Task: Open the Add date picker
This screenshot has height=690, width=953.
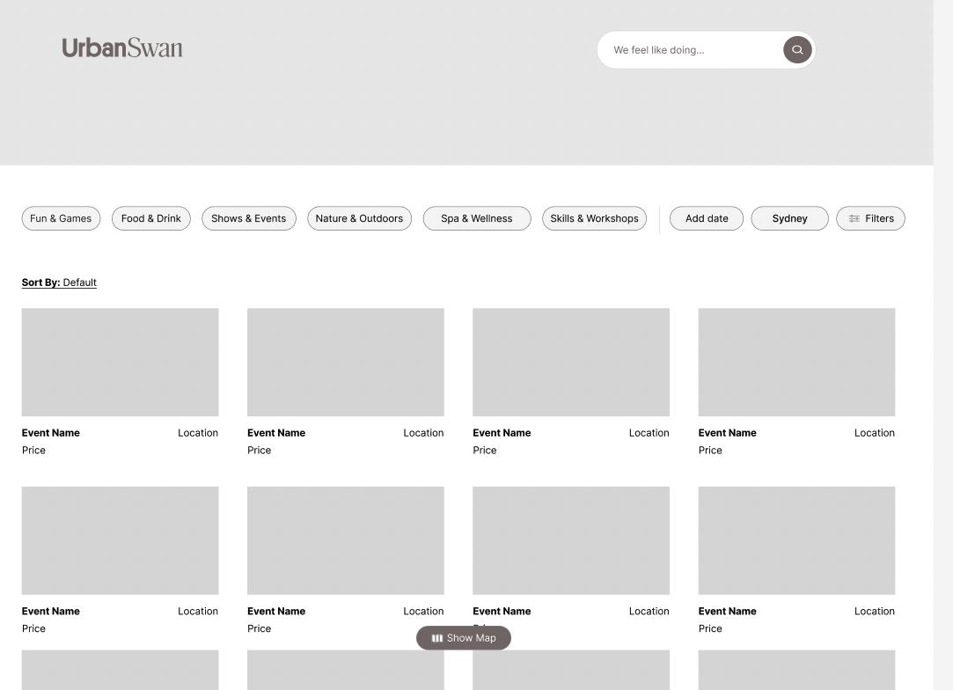Action: coord(707,218)
